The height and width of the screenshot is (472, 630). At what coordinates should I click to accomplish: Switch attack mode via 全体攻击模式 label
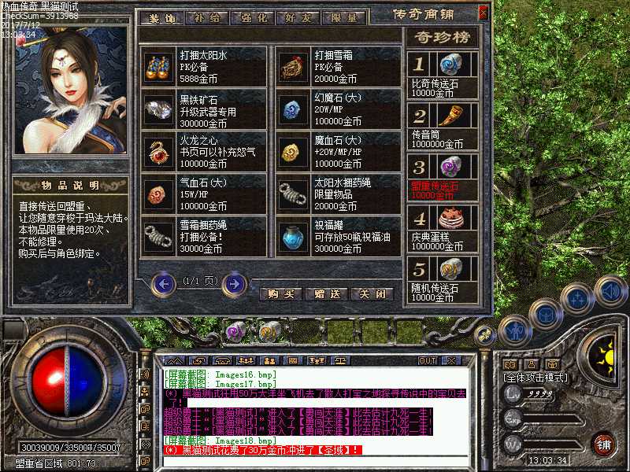point(535,378)
